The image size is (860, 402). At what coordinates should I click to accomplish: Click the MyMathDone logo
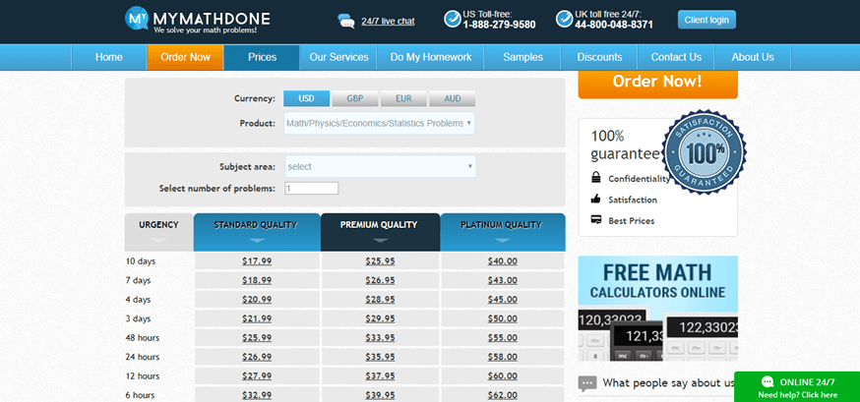[198, 21]
